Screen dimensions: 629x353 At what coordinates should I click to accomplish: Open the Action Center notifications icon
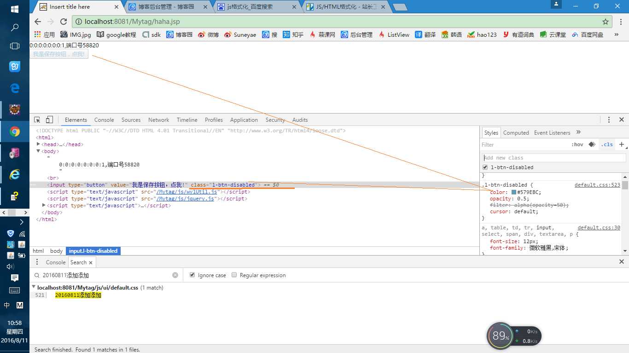click(15, 278)
